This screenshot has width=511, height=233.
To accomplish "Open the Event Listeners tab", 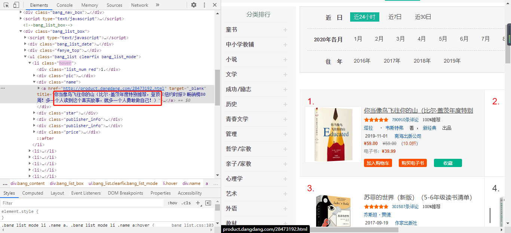I will pyautogui.click(x=86, y=193).
